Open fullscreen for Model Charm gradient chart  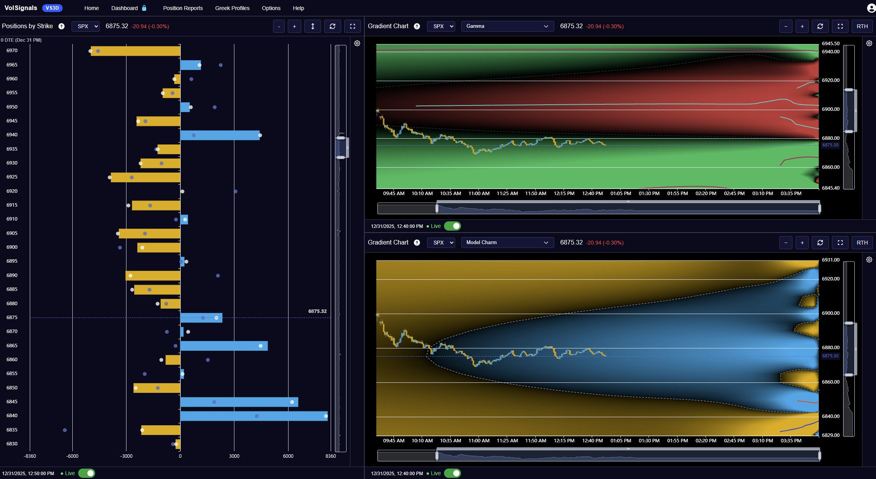coord(840,243)
